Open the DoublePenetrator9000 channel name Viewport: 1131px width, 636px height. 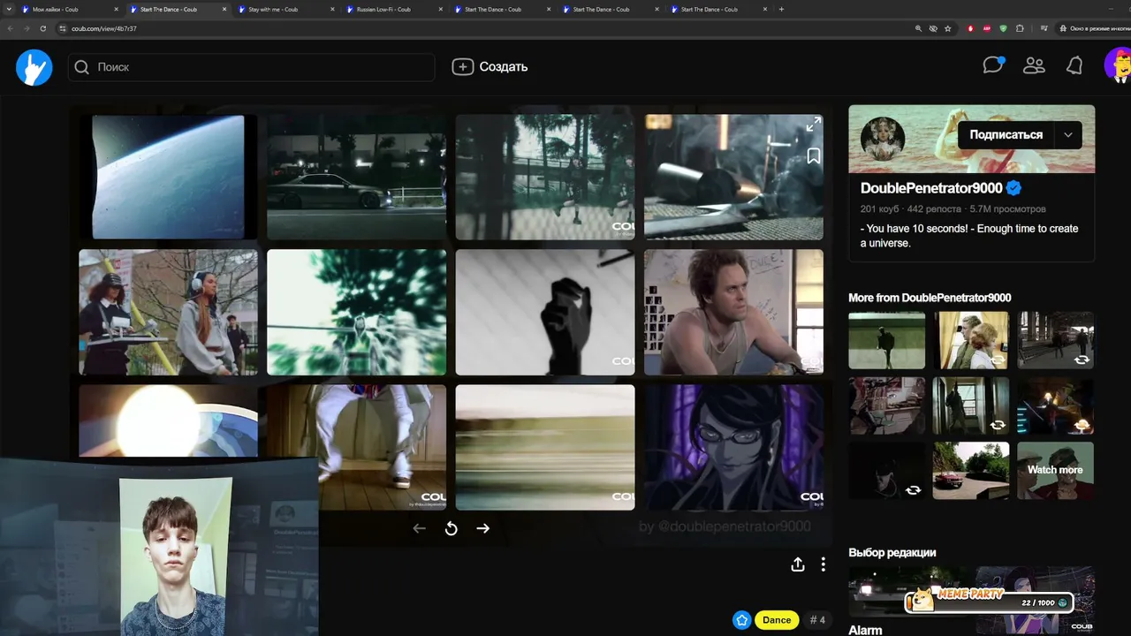931,188
